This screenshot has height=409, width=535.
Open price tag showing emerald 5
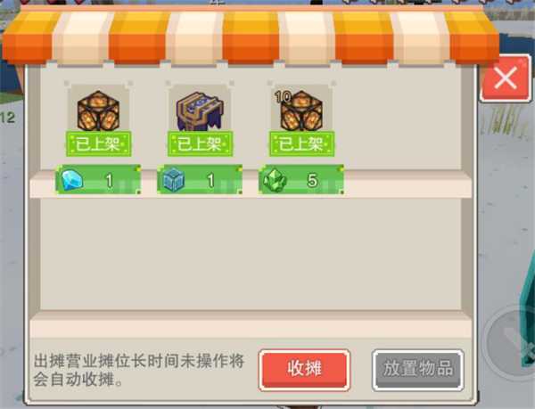(301, 180)
